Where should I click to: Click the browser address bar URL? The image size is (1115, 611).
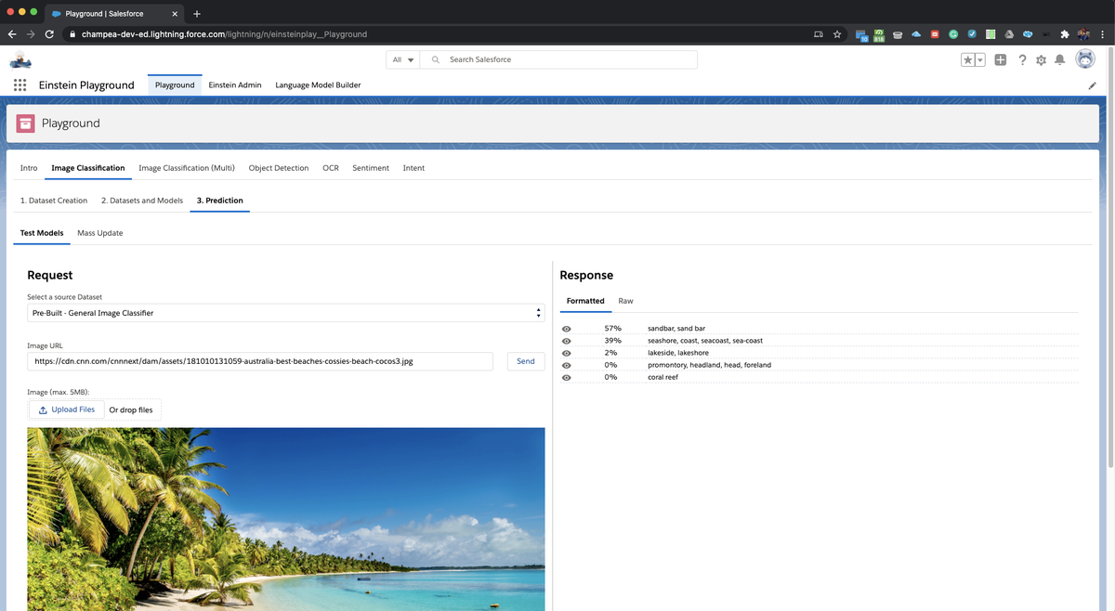pyautogui.click(x=224, y=34)
